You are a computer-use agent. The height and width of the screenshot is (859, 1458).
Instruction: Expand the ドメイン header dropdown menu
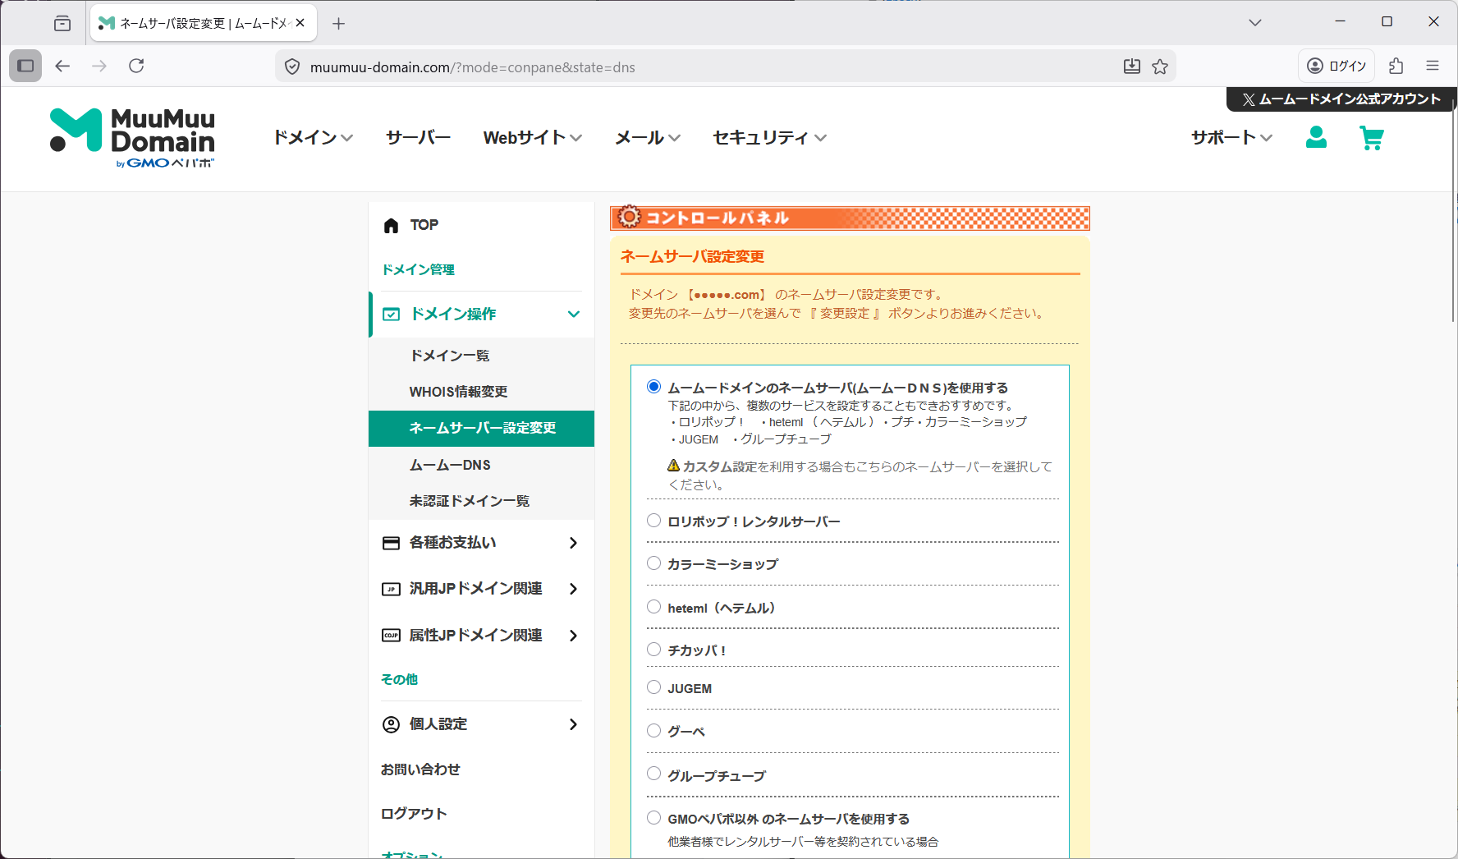(x=313, y=138)
